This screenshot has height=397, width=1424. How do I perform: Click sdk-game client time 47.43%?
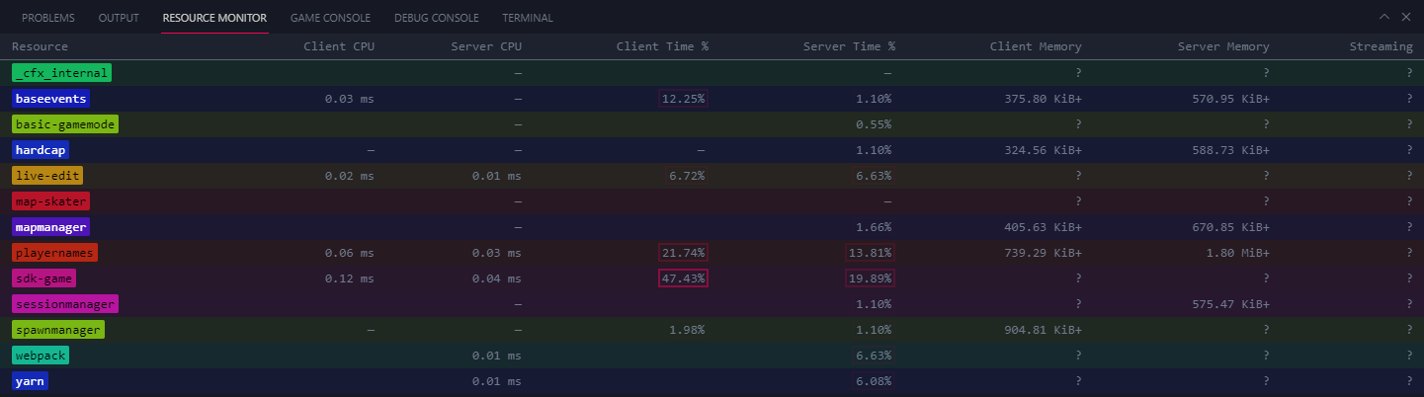684,278
